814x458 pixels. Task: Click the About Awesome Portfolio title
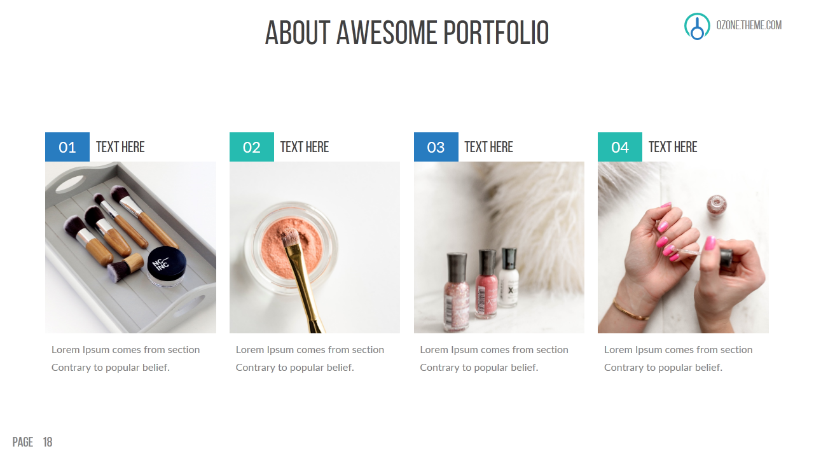(x=407, y=33)
